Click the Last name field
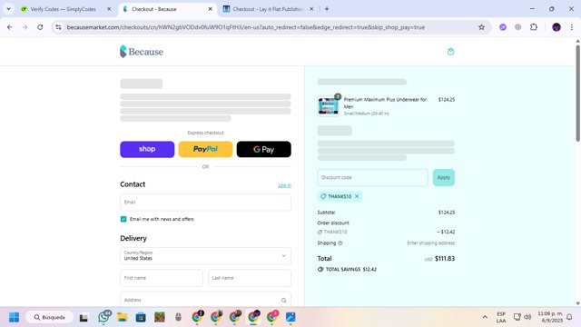Viewport: 581px width, 327px height. coord(250,278)
